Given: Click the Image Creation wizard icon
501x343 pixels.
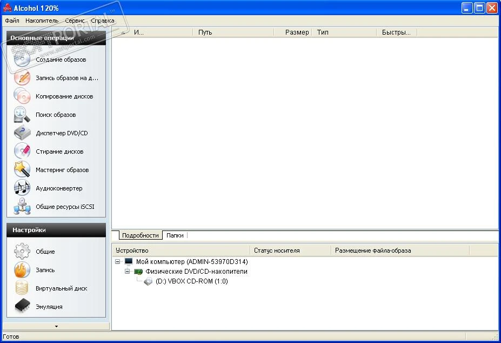Looking at the screenshot, I should [x=22, y=60].
